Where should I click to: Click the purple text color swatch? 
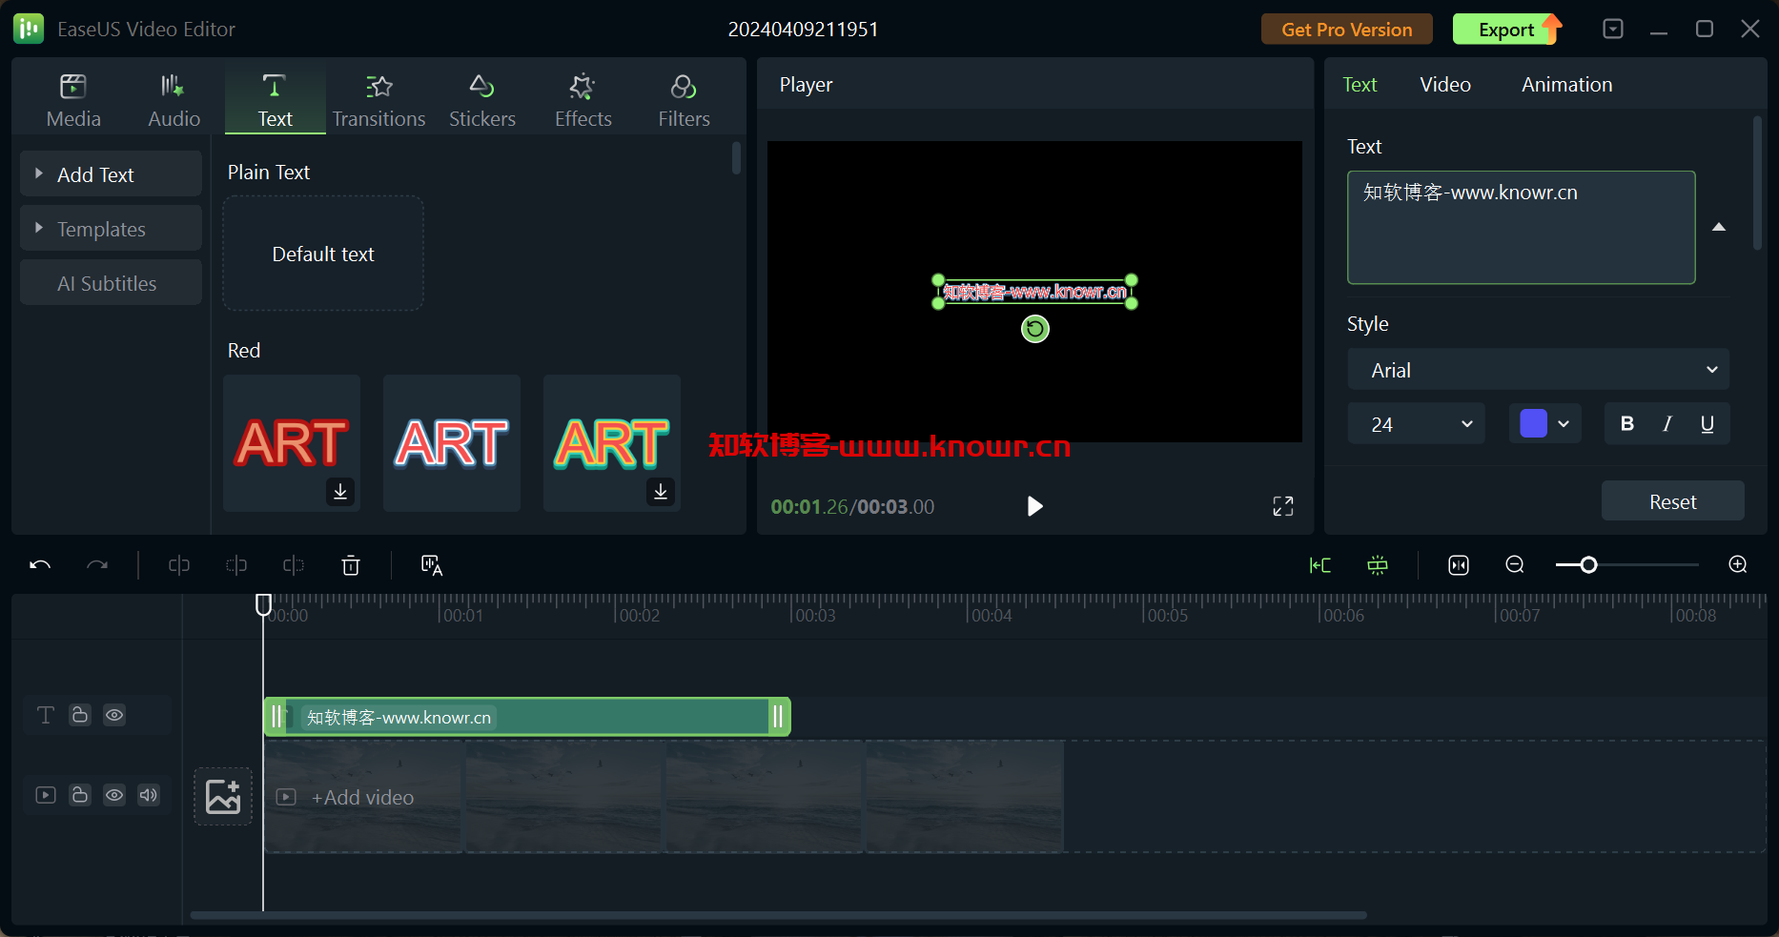pos(1533,423)
